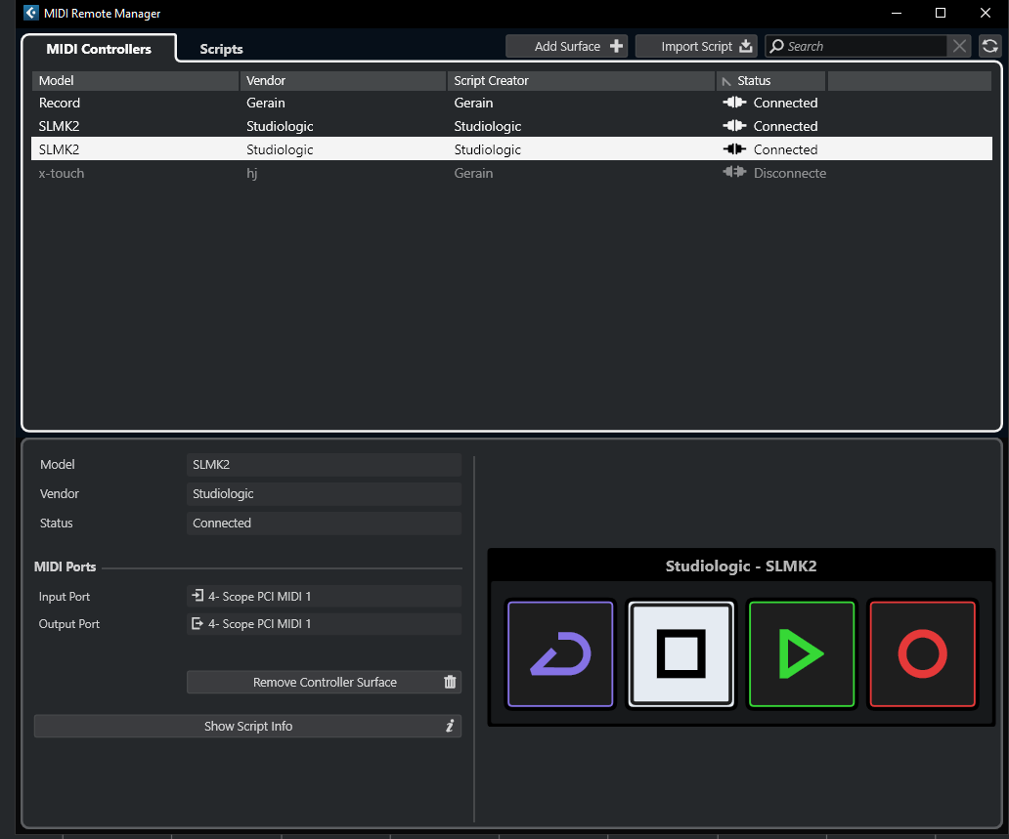Sort by the Script Creator column header
1009x839 pixels.
click(581, 80)
